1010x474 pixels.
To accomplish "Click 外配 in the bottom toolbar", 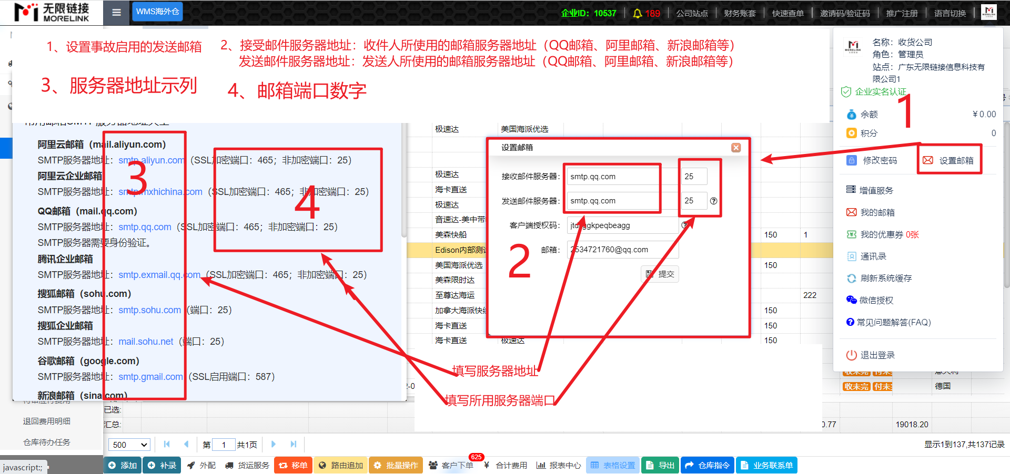I will click(201, 465).
